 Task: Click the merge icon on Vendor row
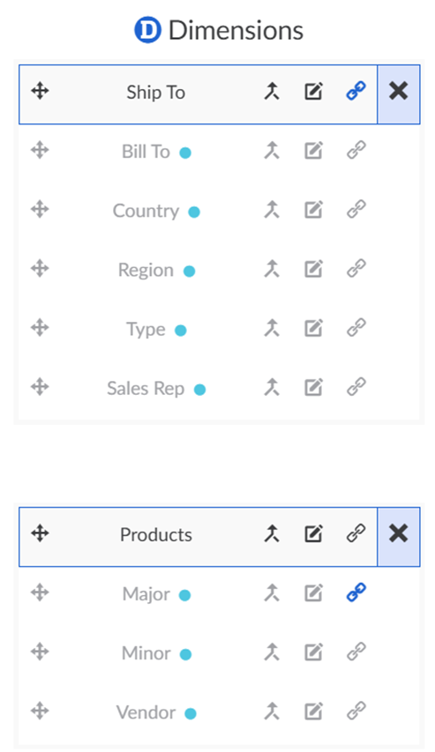[272, 711]
